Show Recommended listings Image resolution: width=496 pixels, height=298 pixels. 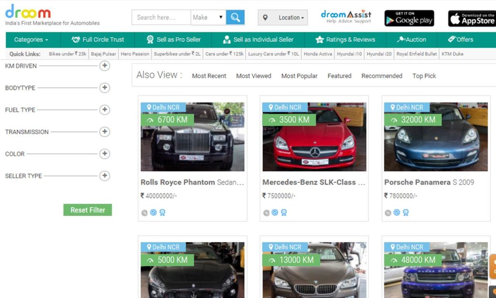pos(382,76)
